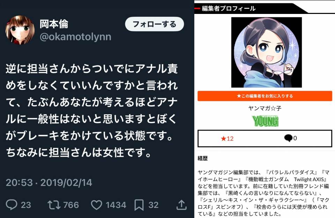Open the share upload icon
Viewport: 335px width, 218px height.
pos(181,205)
